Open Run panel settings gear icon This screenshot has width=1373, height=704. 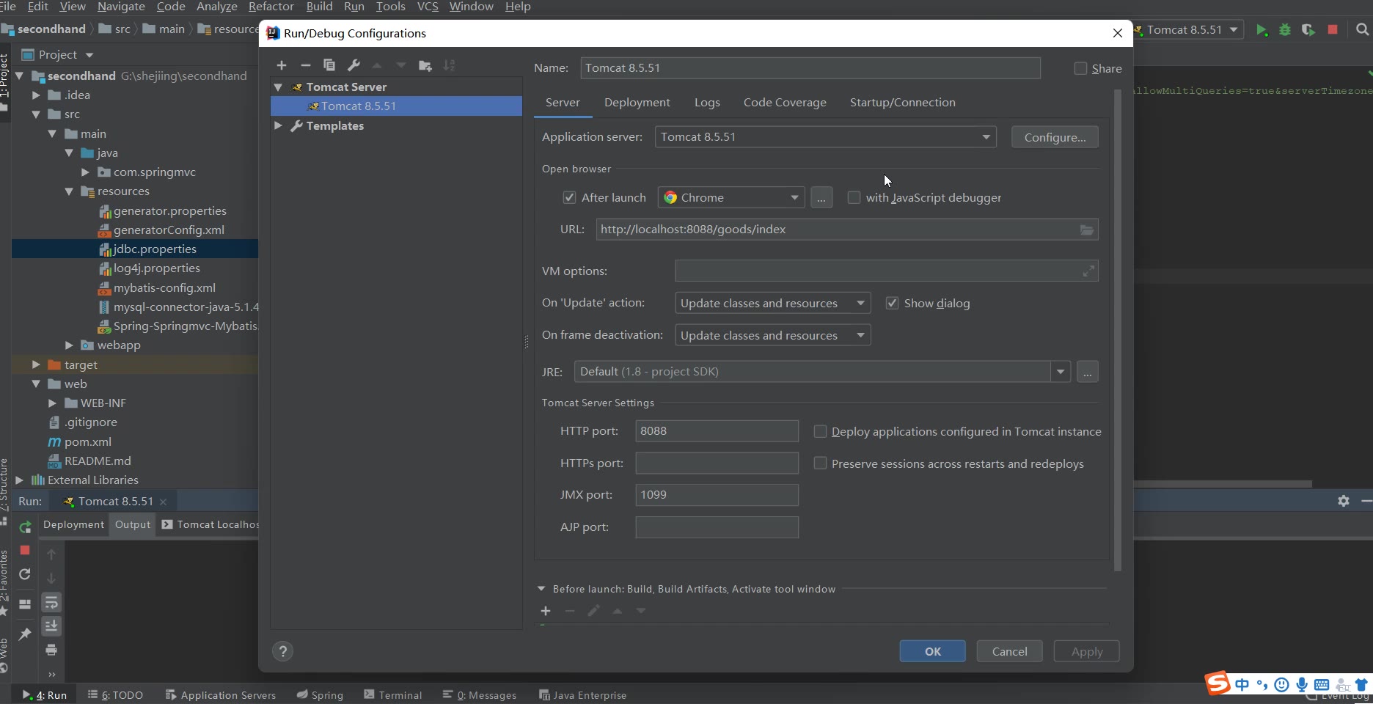[1344, 501]
